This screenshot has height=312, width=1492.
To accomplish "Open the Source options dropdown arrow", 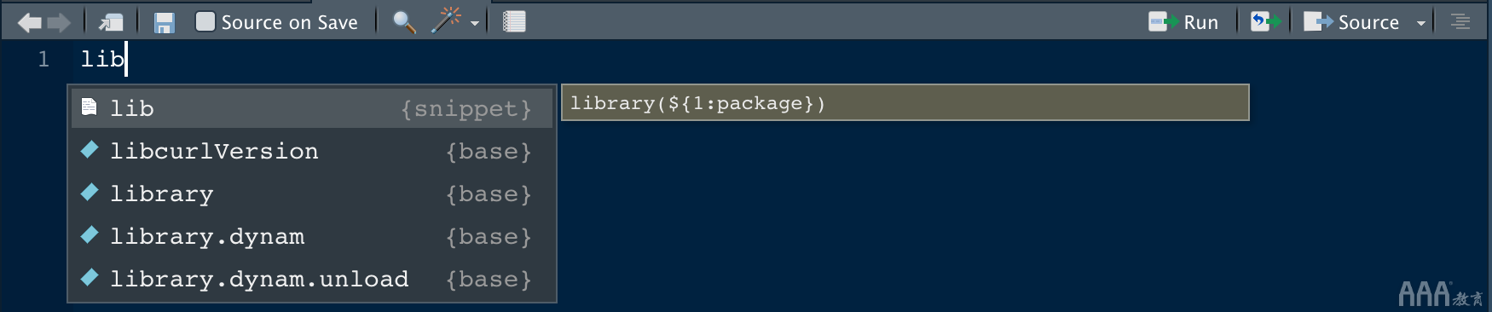I will pos(1421,24).
